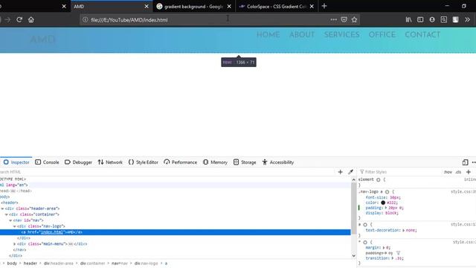
Task: Open the Debugger devtools tab
Action: tap(78, 162)
